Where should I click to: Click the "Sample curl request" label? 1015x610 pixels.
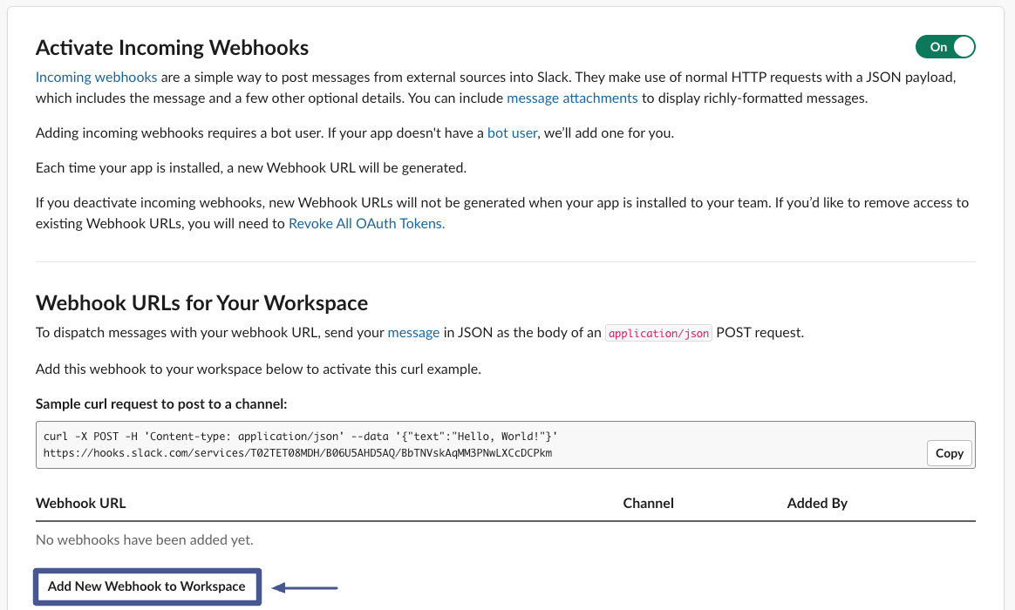tap(161, 403)
